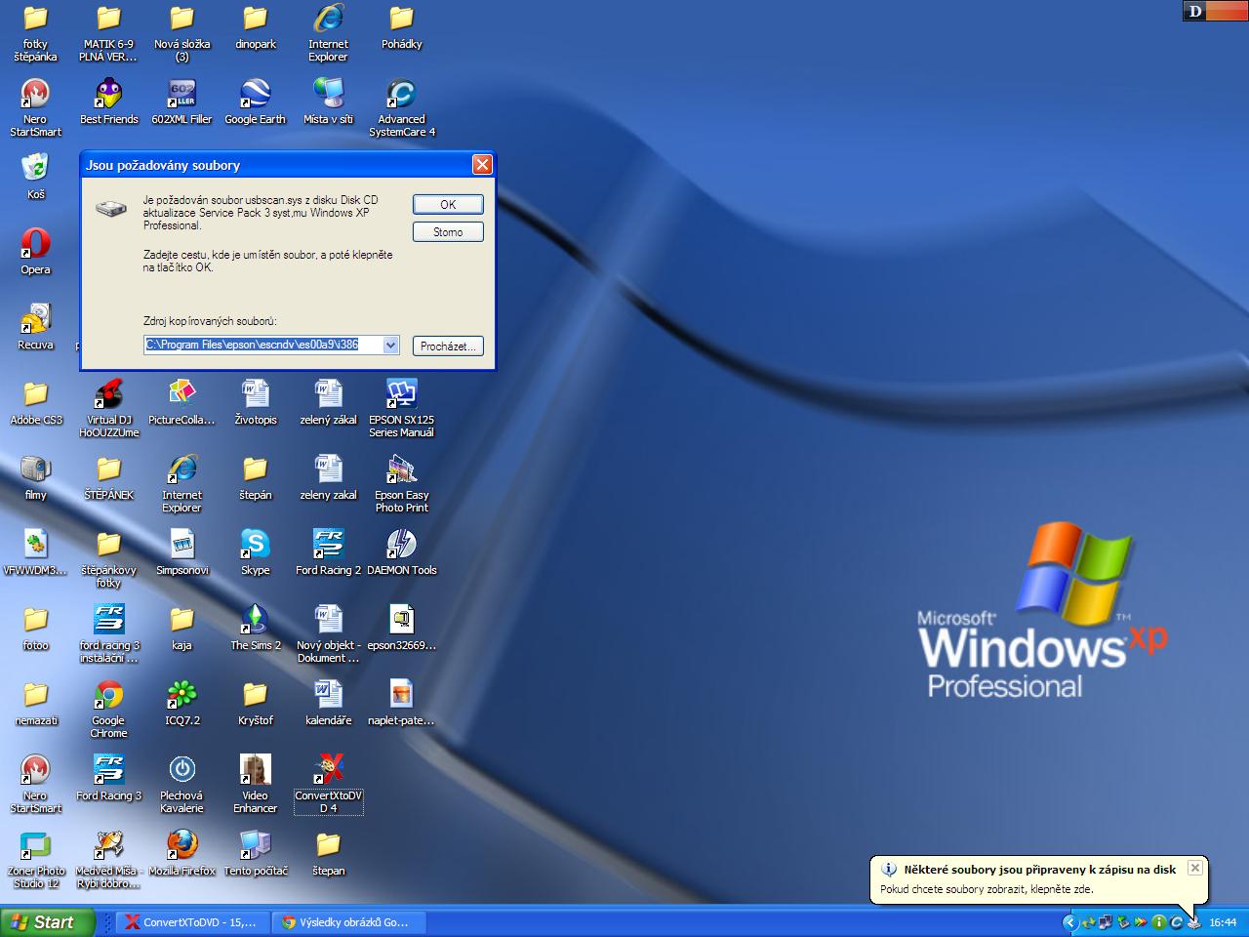
Task: Cancel the dialog with Storno
Action: pyautogui.click(x=448, y=231)
